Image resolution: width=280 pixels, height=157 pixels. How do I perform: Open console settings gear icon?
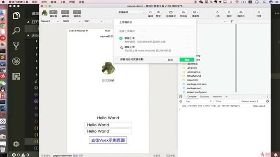[267, 101]
